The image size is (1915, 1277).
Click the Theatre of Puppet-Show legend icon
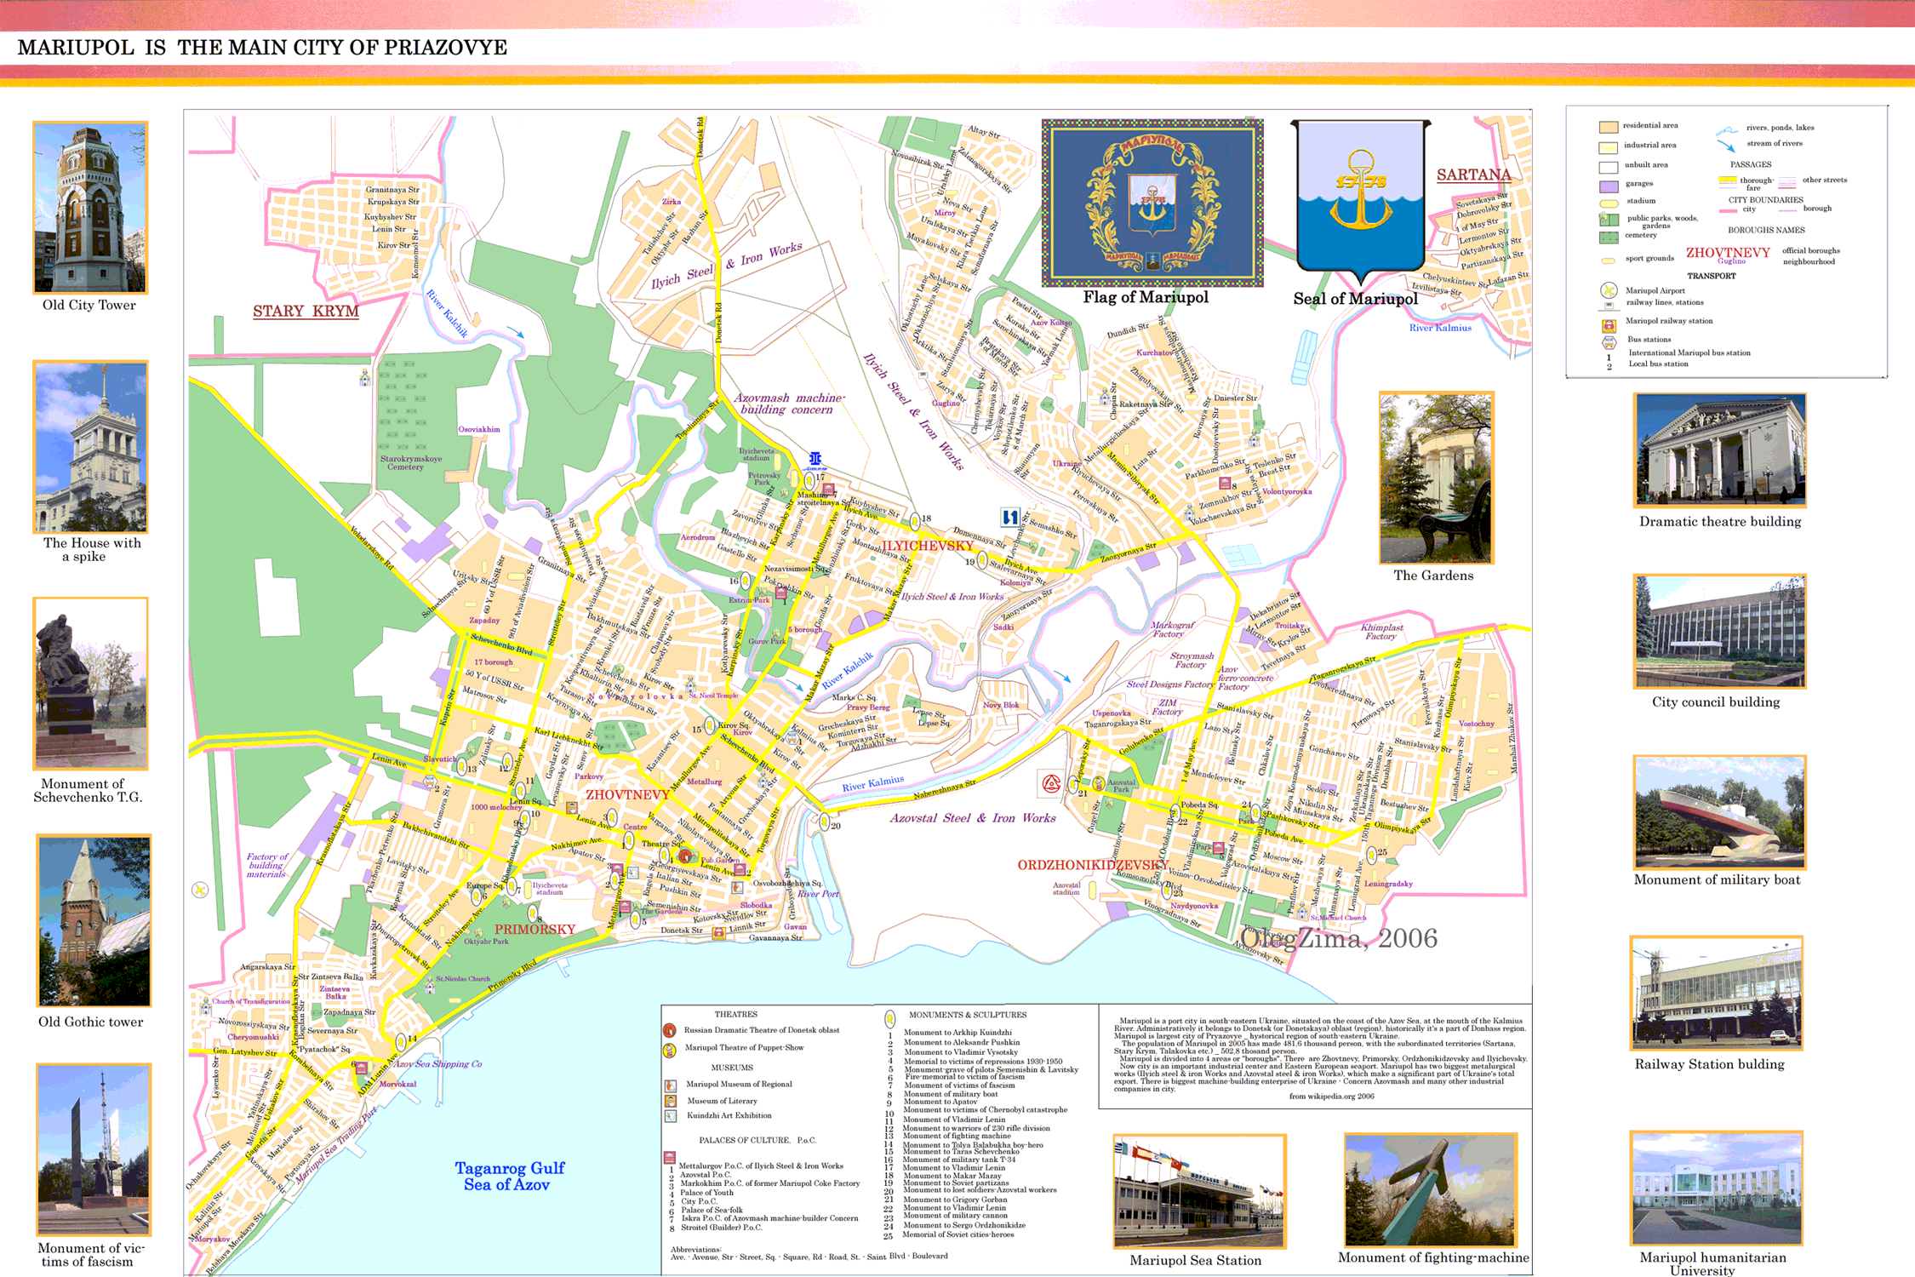670,1050
